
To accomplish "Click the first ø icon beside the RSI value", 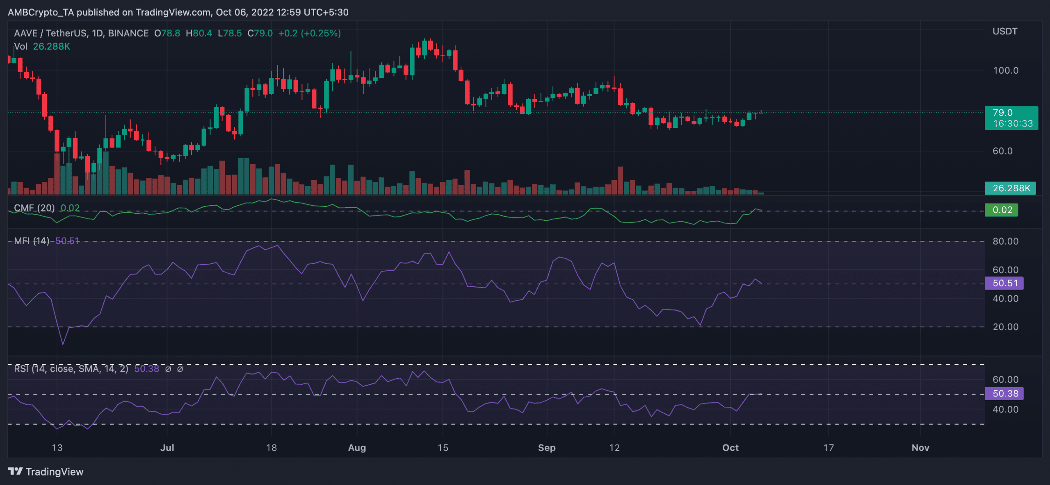I will (x=168, y=369).
